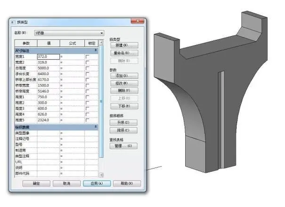Click the 承台长度 value cell 6400.0
The height and width of the screenshot is (207, 285).
[x=49, y=74]
